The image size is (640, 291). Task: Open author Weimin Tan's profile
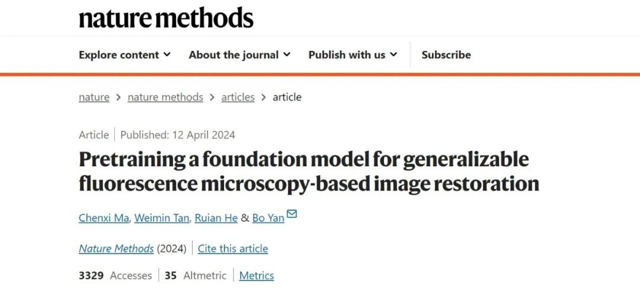(x=162, y=218)
